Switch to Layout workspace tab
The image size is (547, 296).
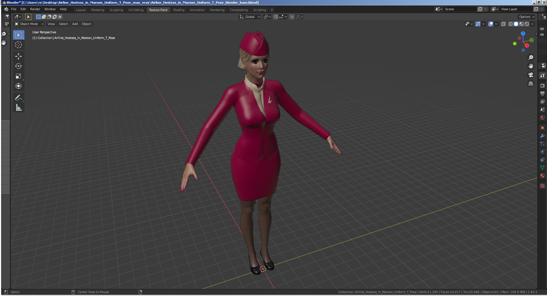[x=81, y=10]
